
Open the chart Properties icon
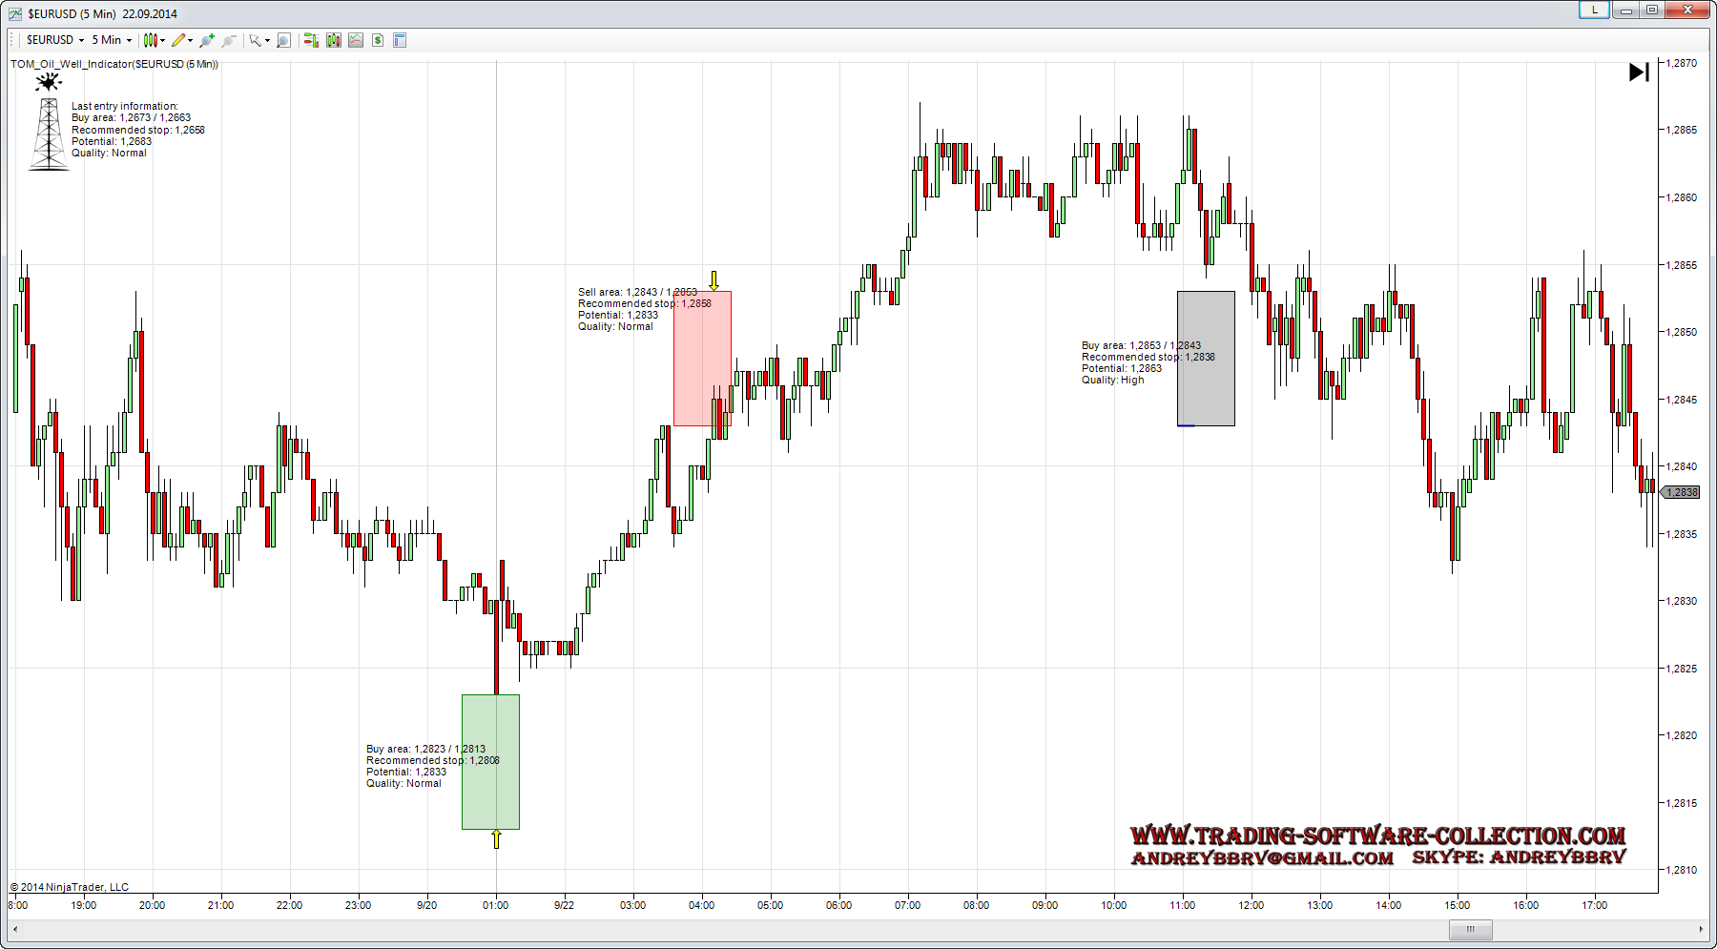pos(400,40)
